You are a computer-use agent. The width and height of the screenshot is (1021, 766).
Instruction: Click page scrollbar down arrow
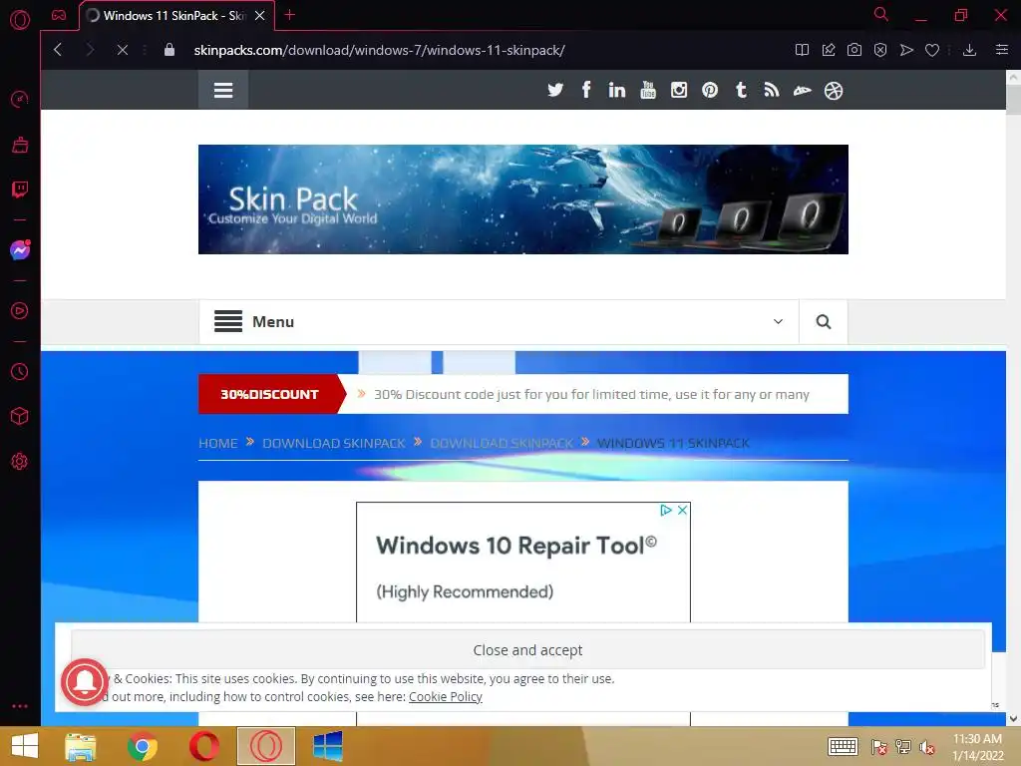tap(1013, 718)
